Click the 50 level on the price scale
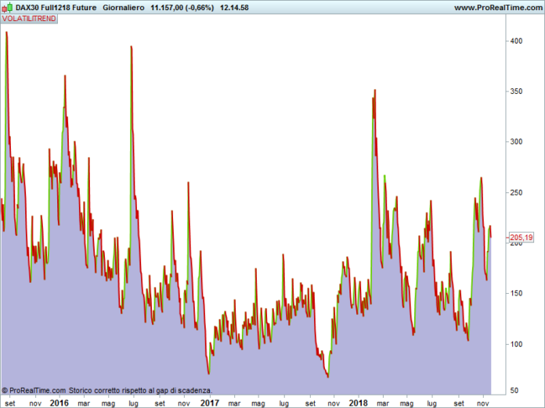 coord(514,390)
